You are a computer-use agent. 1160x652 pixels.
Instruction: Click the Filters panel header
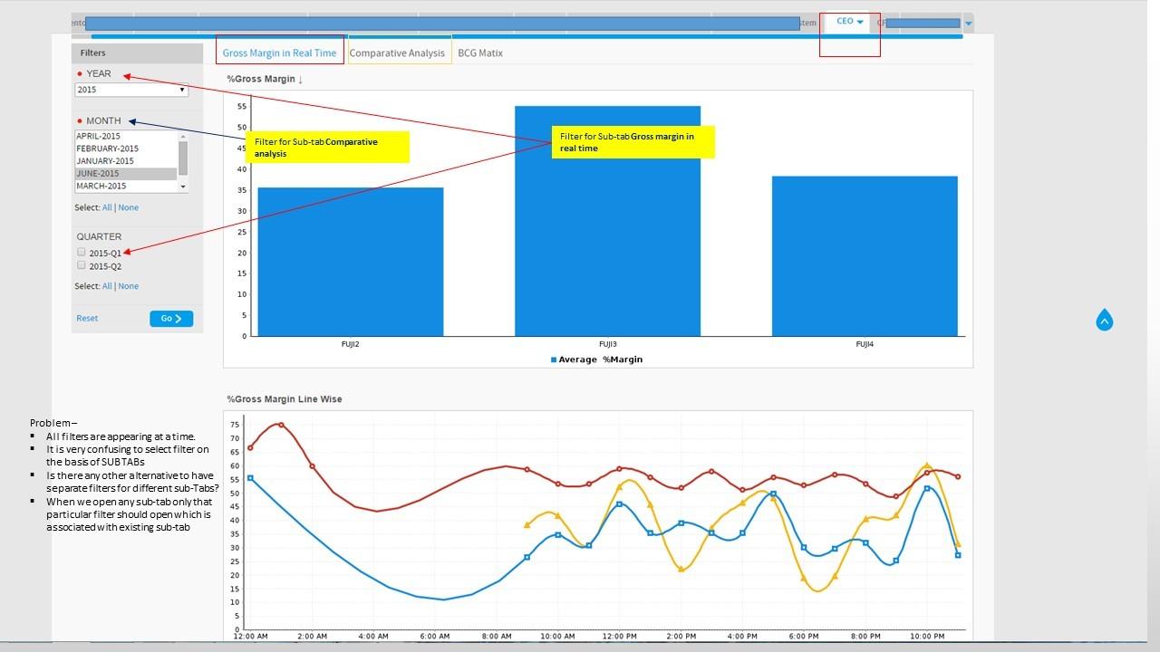tap(138, 53)
